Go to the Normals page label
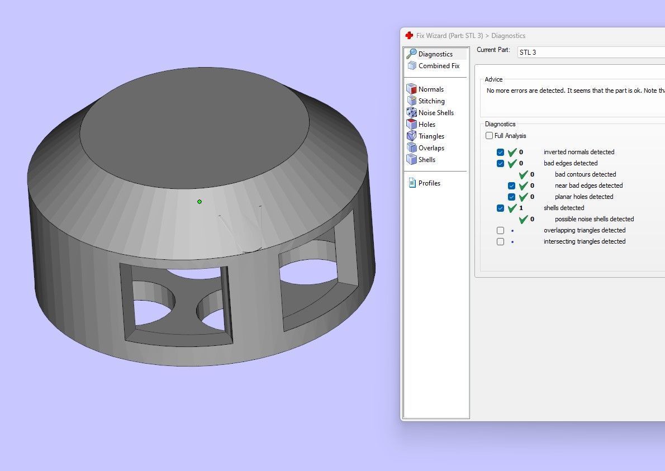Image resolution: width=665 pixels, height=471 pixels. coord(431,89)
